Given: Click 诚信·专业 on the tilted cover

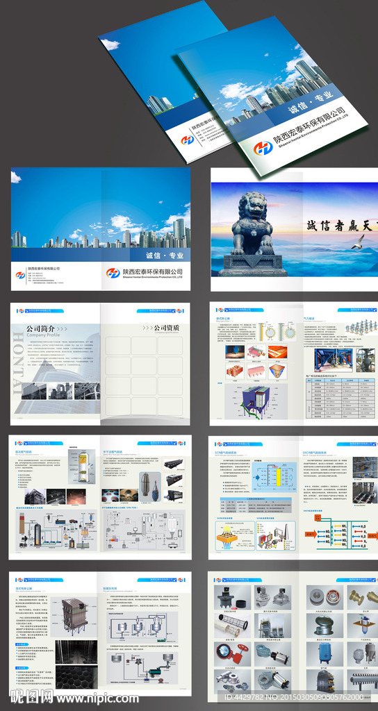Looking at the screenshot, I should pyautogui.click(x=311, y=103).
